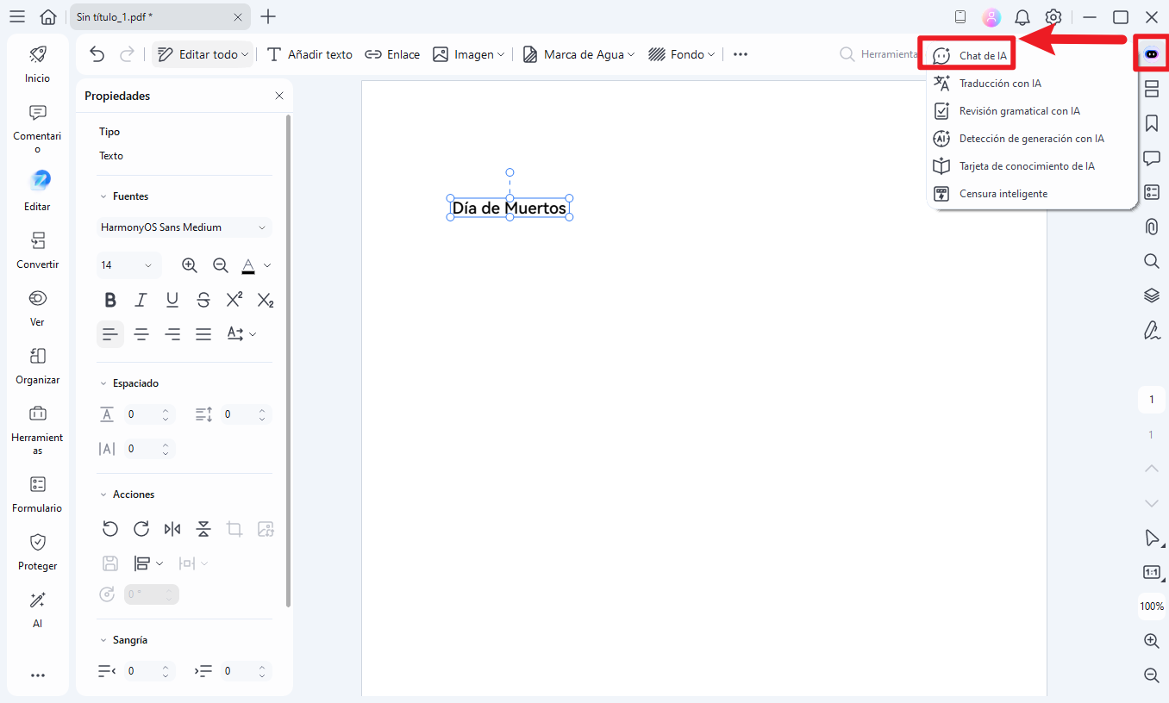Click the Undo arrow icon
This screenshot has width=1169, height=703.
(x=97, y=54)
